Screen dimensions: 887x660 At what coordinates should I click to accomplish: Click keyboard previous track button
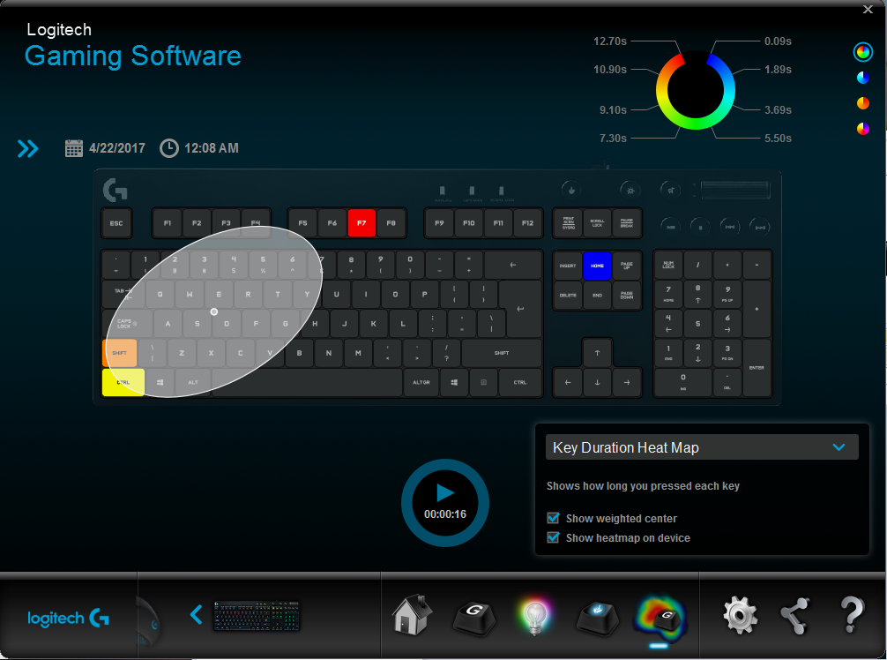[730, 227]
